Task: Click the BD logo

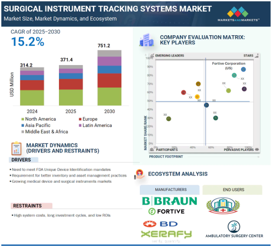Action: (x=160, y=224)
